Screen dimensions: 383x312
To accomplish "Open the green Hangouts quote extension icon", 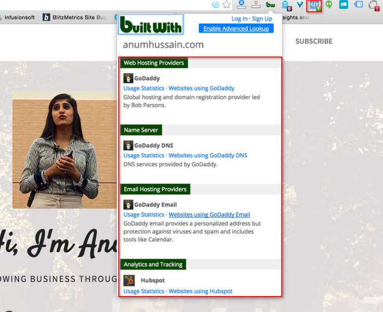I will [x=329, y=5].
